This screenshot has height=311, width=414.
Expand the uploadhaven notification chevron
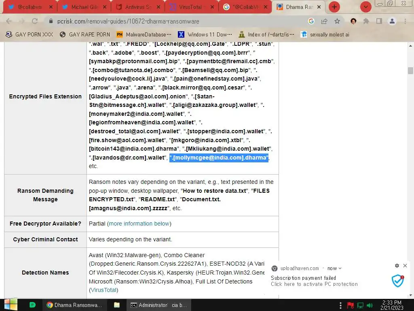[x=340, y=268]
